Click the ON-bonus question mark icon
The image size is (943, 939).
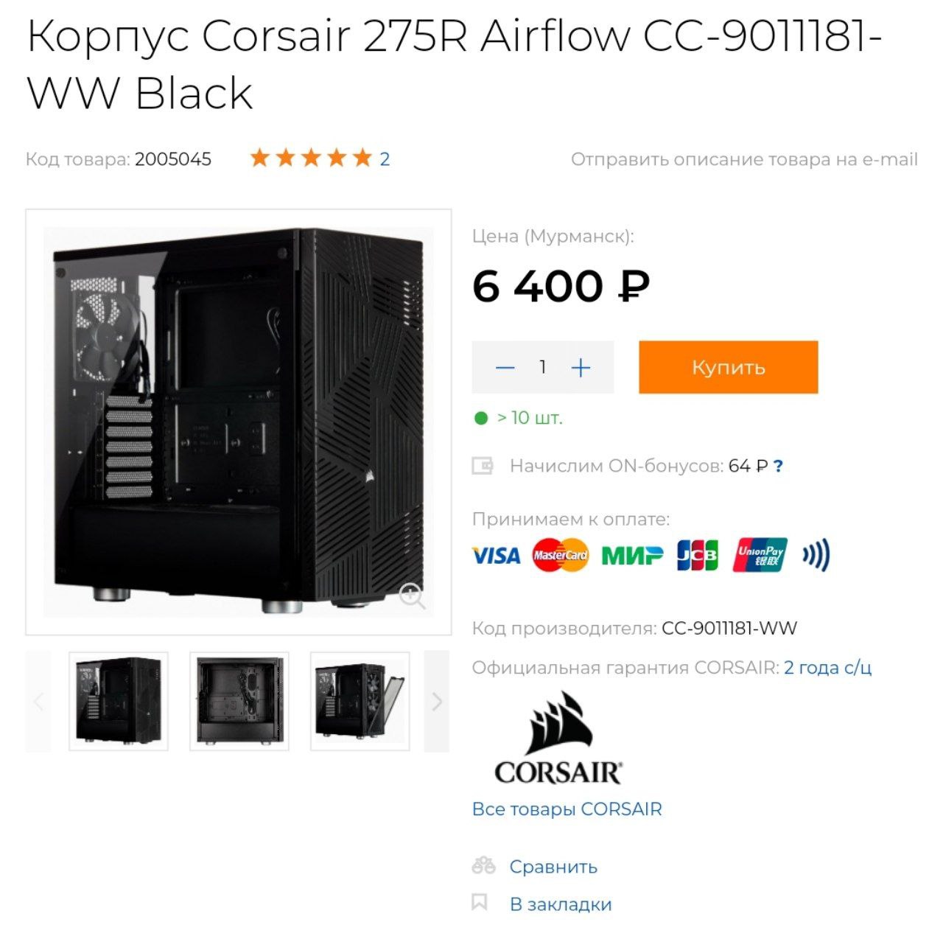pyautogui.click(x=778, y=466)
